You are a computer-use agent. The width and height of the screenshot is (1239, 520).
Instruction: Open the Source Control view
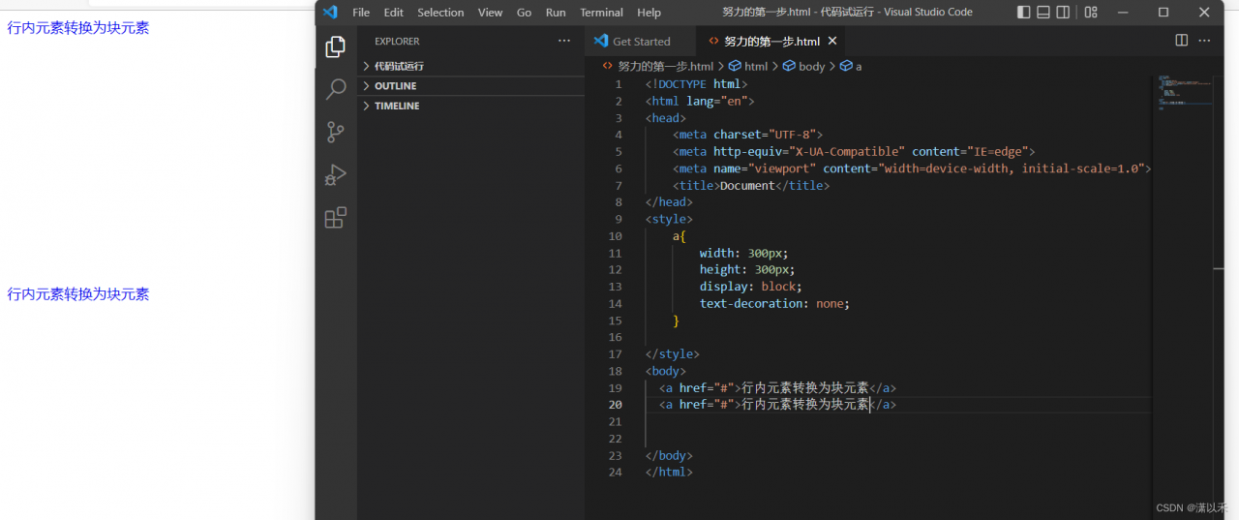pyautogui.click(x=336, y=133)
